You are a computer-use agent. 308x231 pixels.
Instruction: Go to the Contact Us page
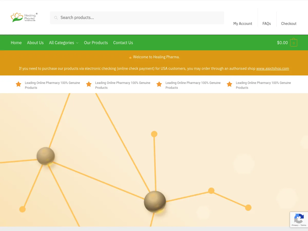point(123,43)
